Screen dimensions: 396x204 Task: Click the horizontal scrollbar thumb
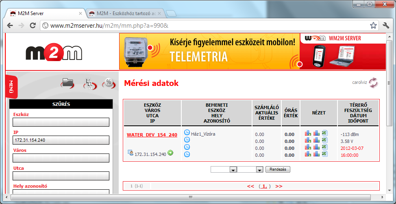pyautogui.click(x=191, y=197)
